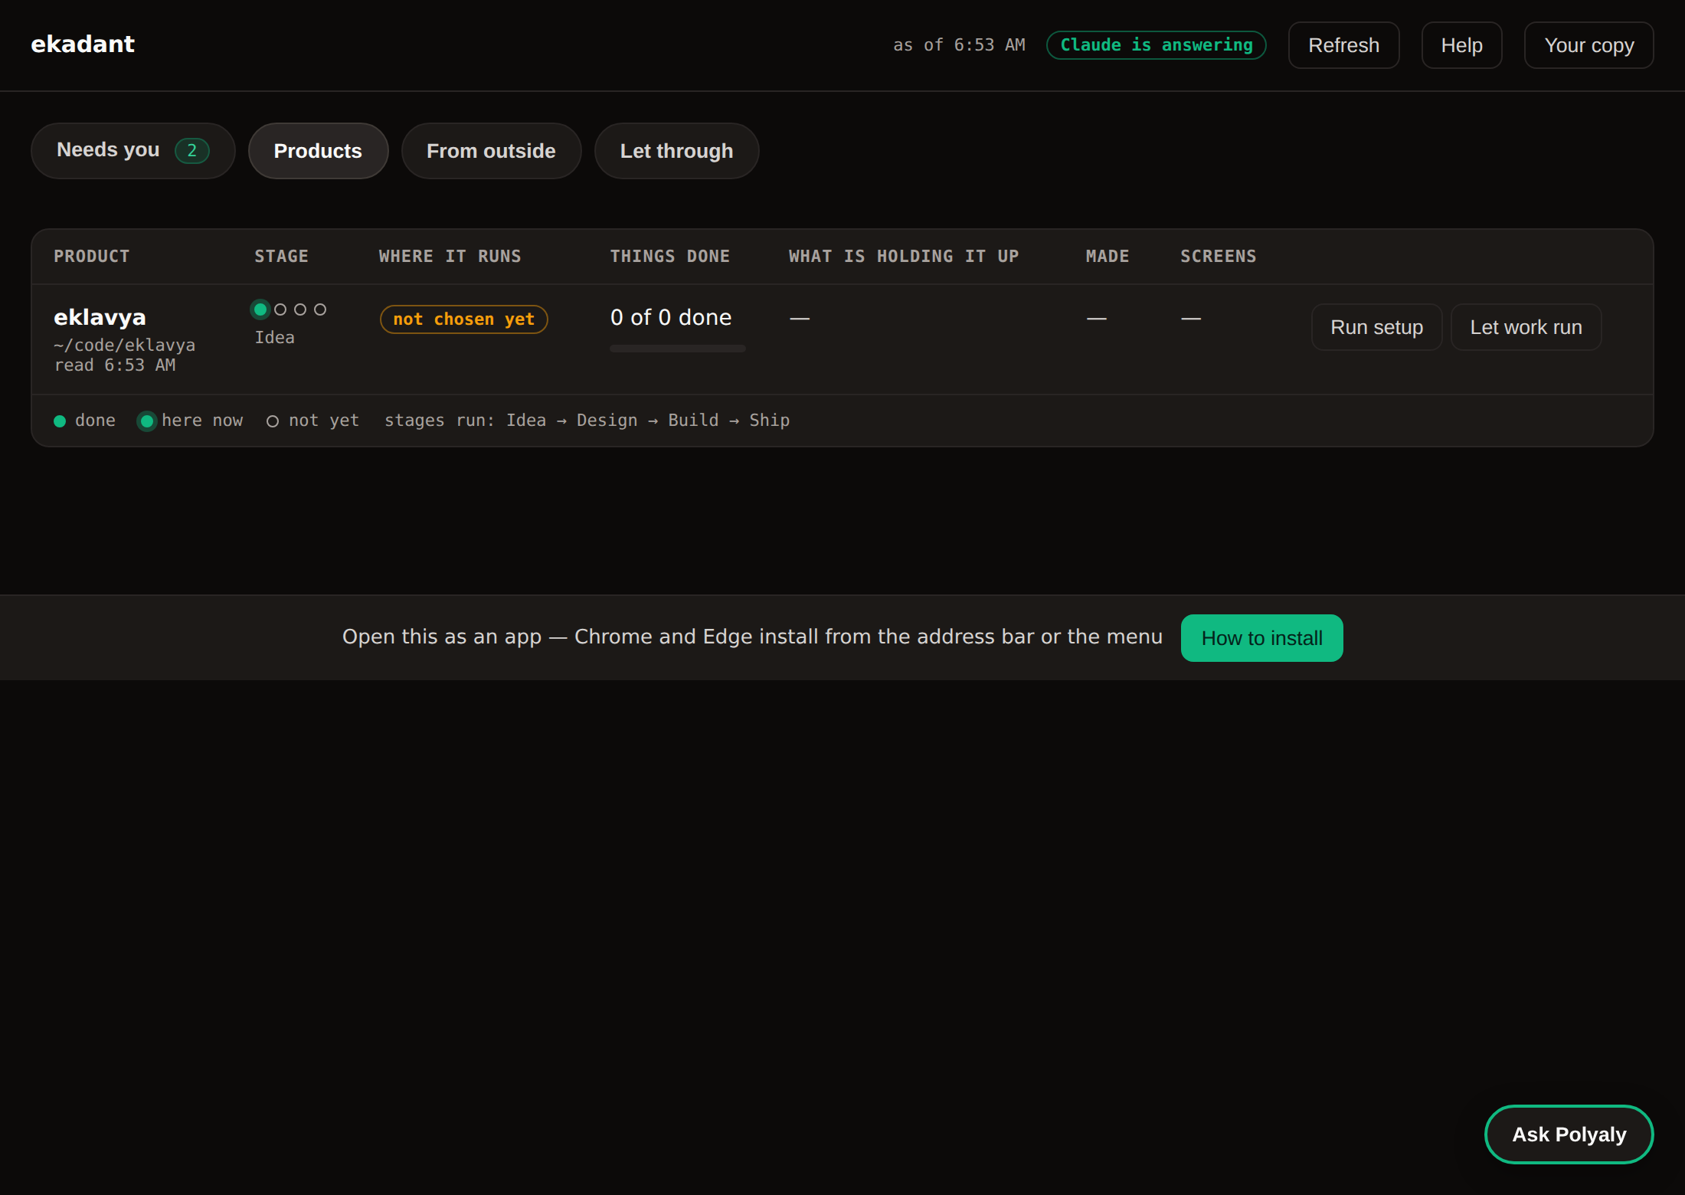Click the Your copy button
Screen dimensions: 1685x1195
tap(1588, 45)
